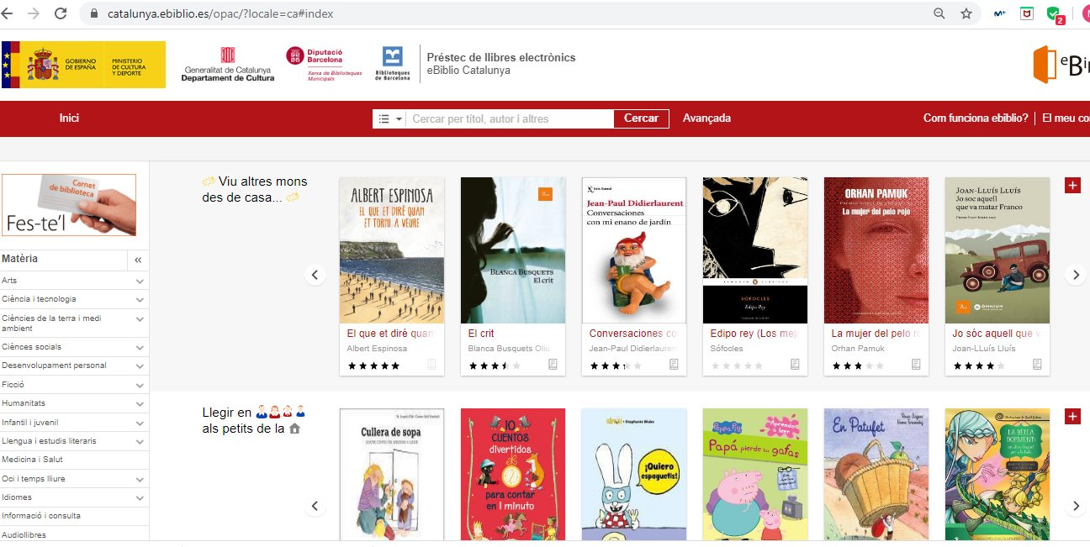The height and width of the screenshot is (547, 1090).
Task: Expand the Ficció category
Action: (x=140, y=385)
